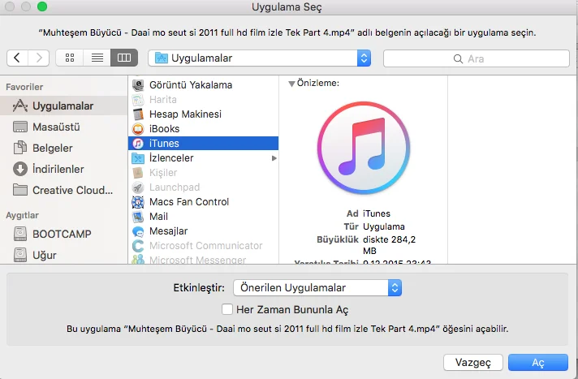
Task: Click the Hesap Makinesi calculator icon
Action: tap(138, 114)
